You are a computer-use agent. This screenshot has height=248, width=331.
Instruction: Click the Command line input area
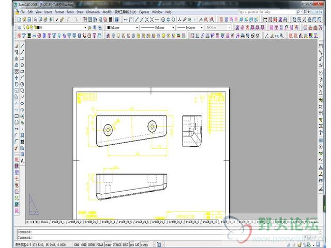168,237
